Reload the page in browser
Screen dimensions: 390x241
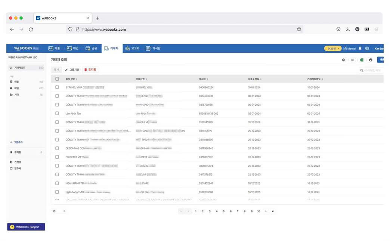tap(31, 30)
